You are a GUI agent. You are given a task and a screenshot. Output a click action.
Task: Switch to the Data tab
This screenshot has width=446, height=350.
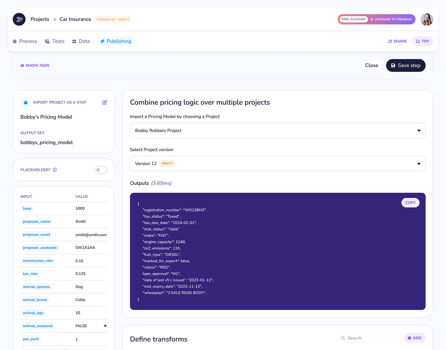point(81,41)
